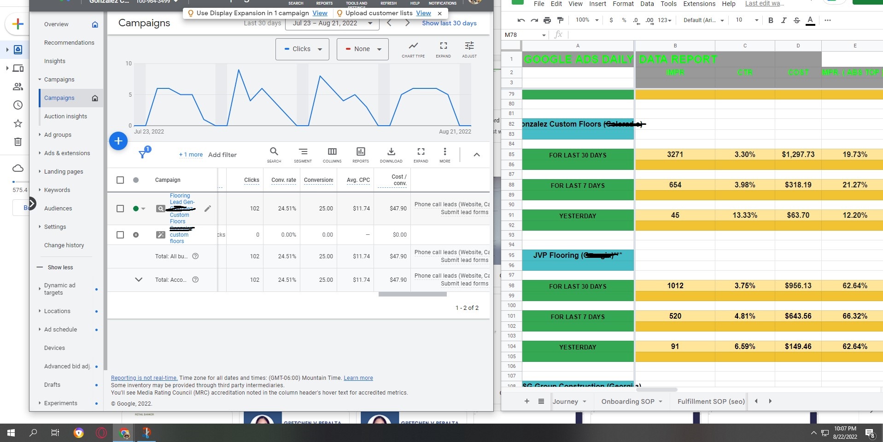The width and height of the screenshot is (883, 442).
Task: Click the Segment icon in table toolbar
Action: tap(303, 155)
